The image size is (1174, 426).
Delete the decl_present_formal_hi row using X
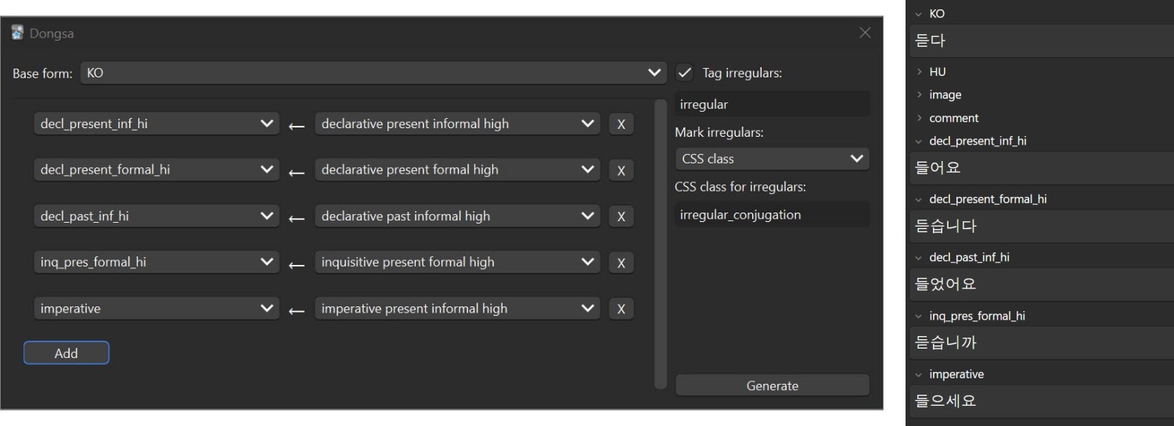pyautogui.click(x=621, y=170)
